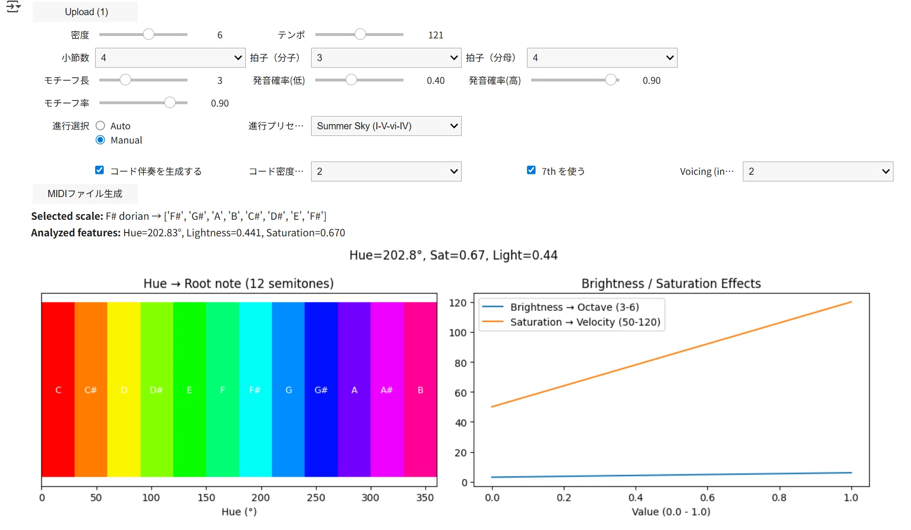The height and width of the screenshot is (530, 911).
Task: Click the 密度 slider handle
Action: [149, 35]
